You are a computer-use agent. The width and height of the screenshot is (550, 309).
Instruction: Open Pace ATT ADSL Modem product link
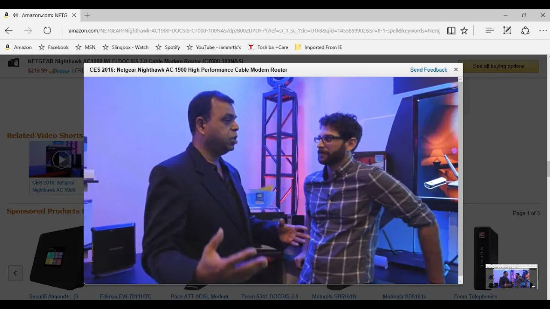199,297
